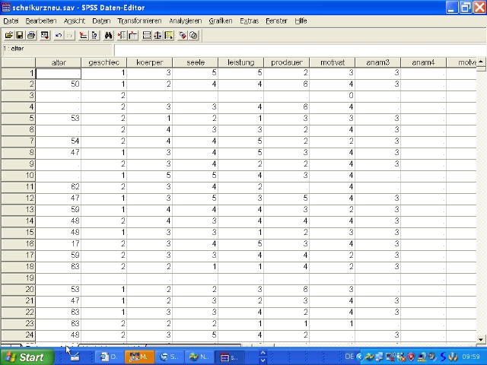Click the Find binoculars icon
This screenshot has height=365, width=487.
point(108,35)
